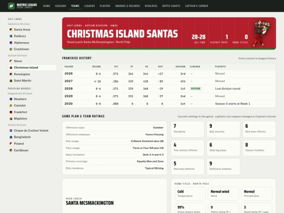Open the Depth Charts page
Screen dimensions: 284x213
click(x=171, y=6)
